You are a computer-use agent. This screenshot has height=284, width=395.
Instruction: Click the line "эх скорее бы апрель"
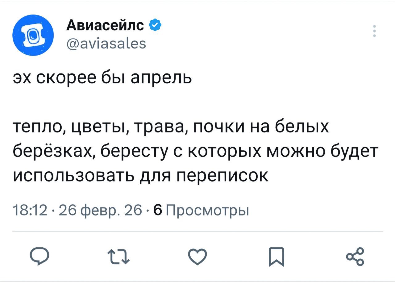[x=102, y=79]
